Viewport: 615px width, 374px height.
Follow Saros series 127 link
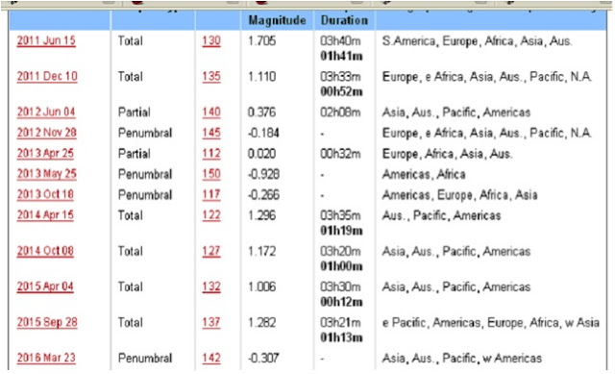click(x=211, y=251)
